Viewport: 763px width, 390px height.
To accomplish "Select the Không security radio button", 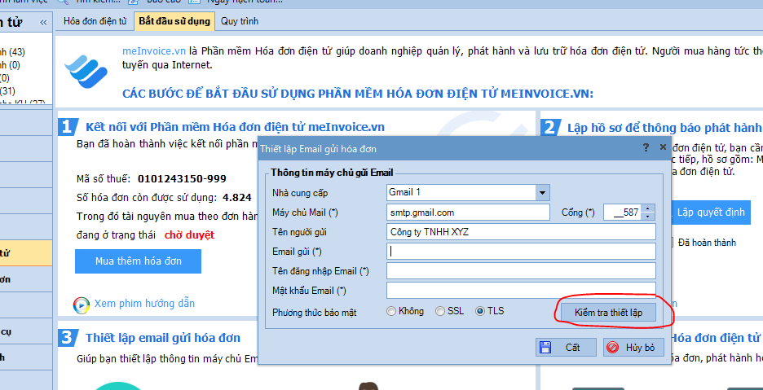I will [x=391, y=311].
